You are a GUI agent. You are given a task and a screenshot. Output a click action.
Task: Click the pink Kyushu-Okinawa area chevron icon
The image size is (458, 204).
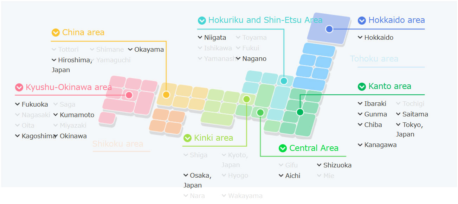pos(19,87)
